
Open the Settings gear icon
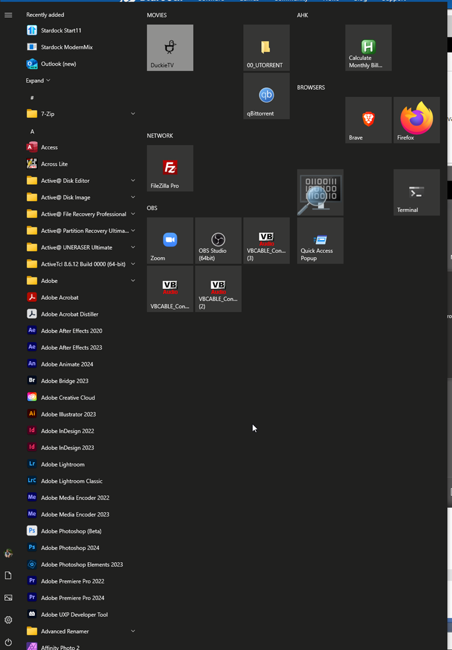pyautogui.click(x=8, y=620)
